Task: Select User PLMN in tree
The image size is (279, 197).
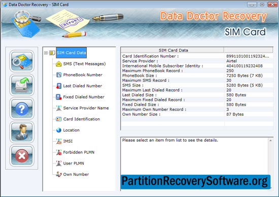Action: coord(74,163)
